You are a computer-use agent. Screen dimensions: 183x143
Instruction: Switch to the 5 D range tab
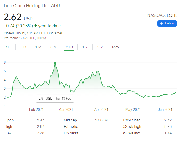coord(23,47)
